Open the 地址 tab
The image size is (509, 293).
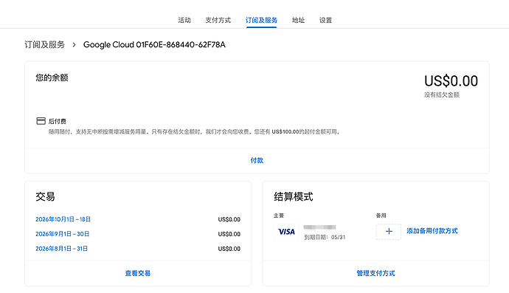pyautogui.click(x=298, y=20)
